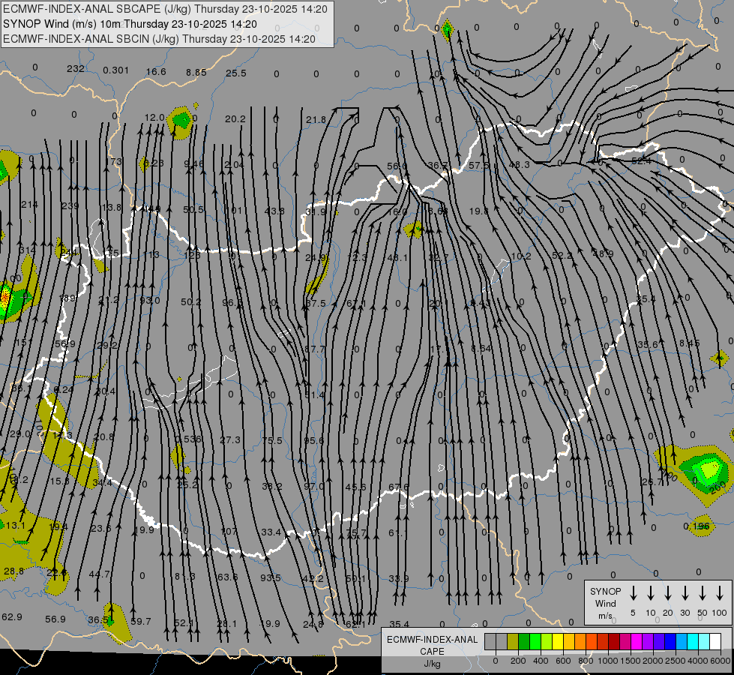734x675 pixels.
Task: Click the map value '232'
Action: (x=76, y=68)
